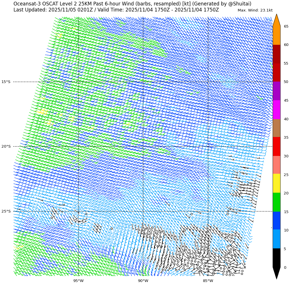Click the yellow 20–25 kt colorbar segment
The image size is (290, 284).
pyautogui.click(x=276, y=183)
